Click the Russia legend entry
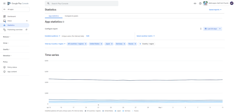 tap(135, 111)
